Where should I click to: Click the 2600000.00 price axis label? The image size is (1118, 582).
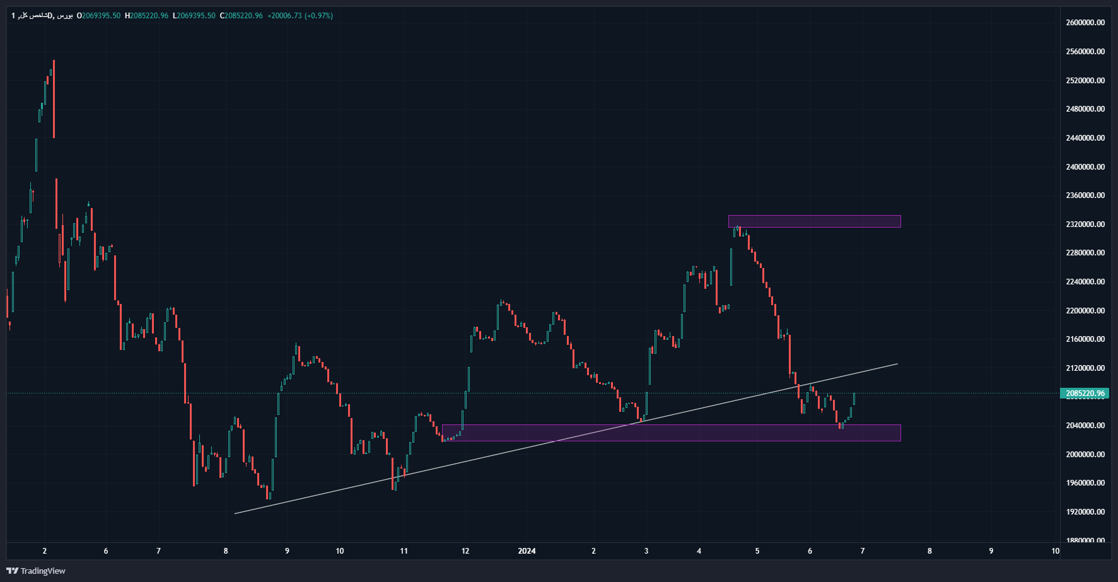pos(1085,23)
